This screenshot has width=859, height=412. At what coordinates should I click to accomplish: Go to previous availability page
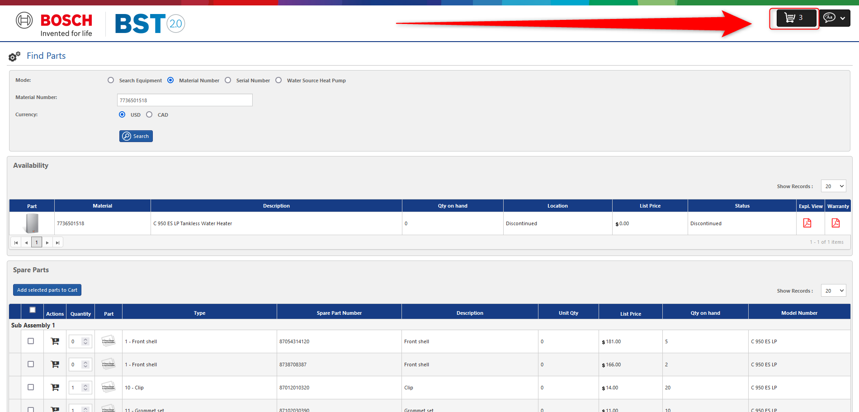pyautogui.click(x=26, y=242)
